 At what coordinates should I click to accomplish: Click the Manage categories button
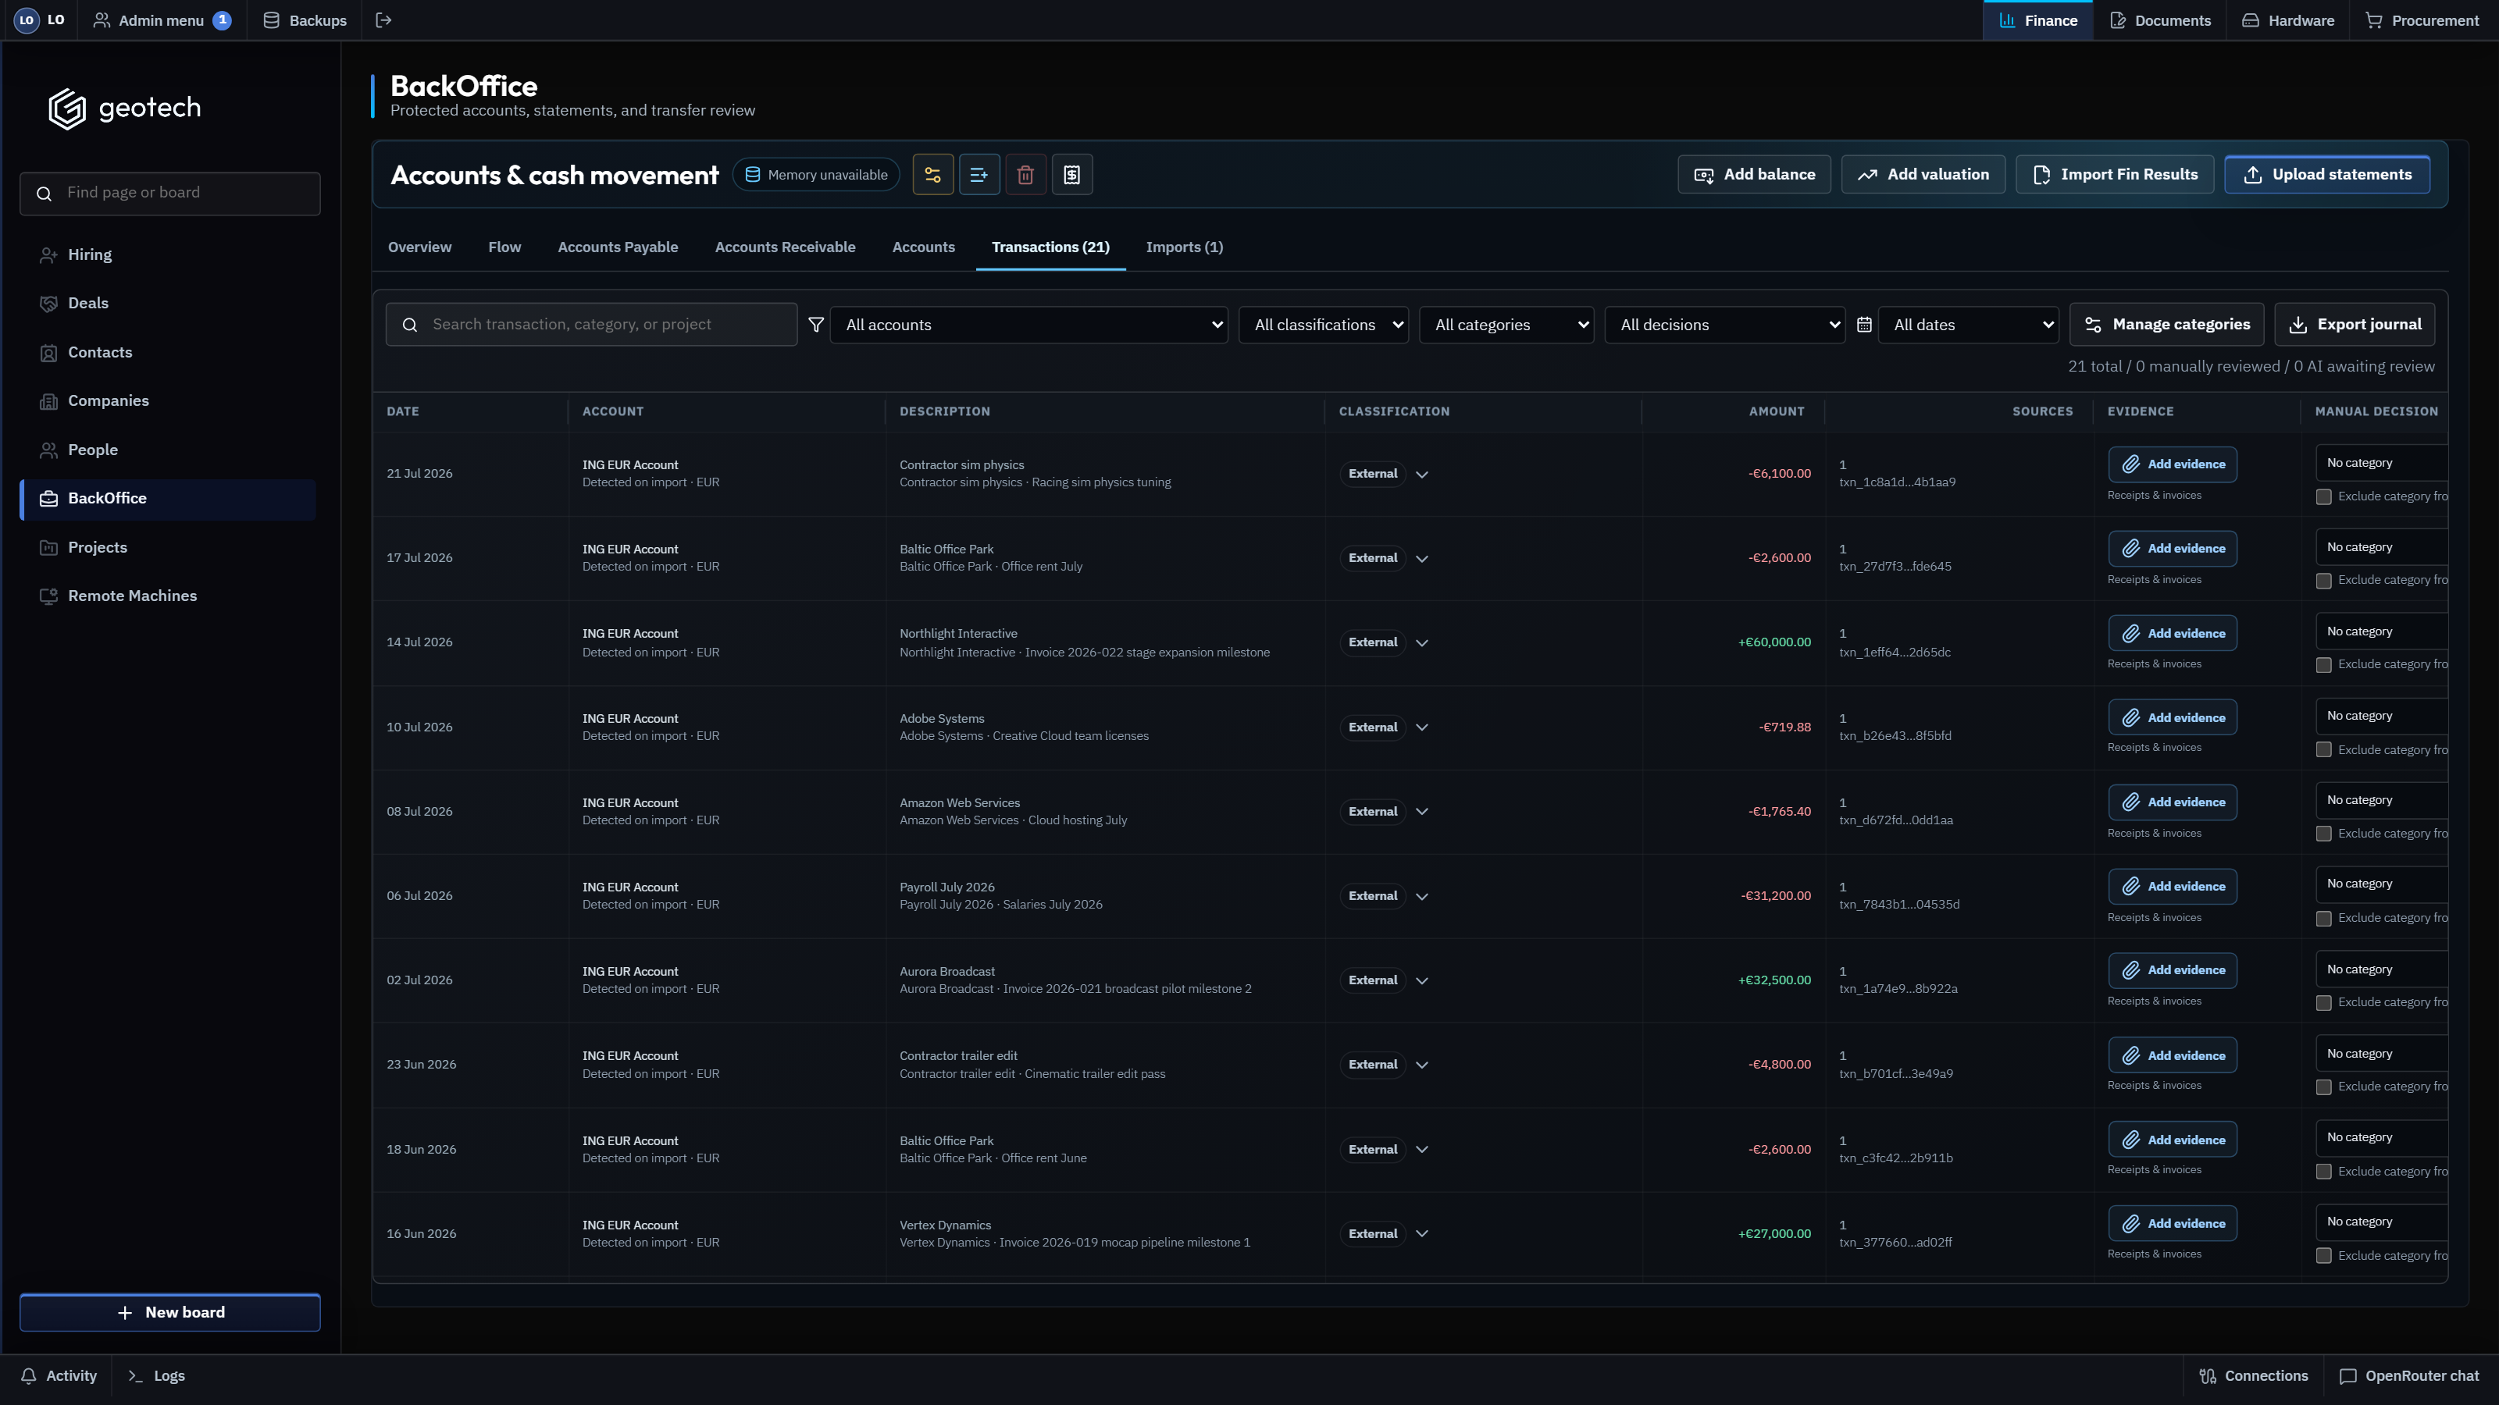[x=2167, y=325]
